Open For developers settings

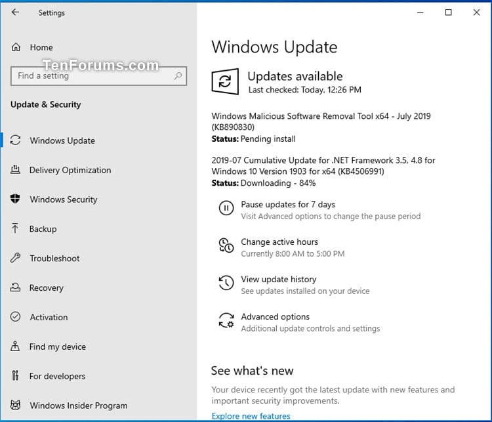pyautogui.click(x=57, y=376)
